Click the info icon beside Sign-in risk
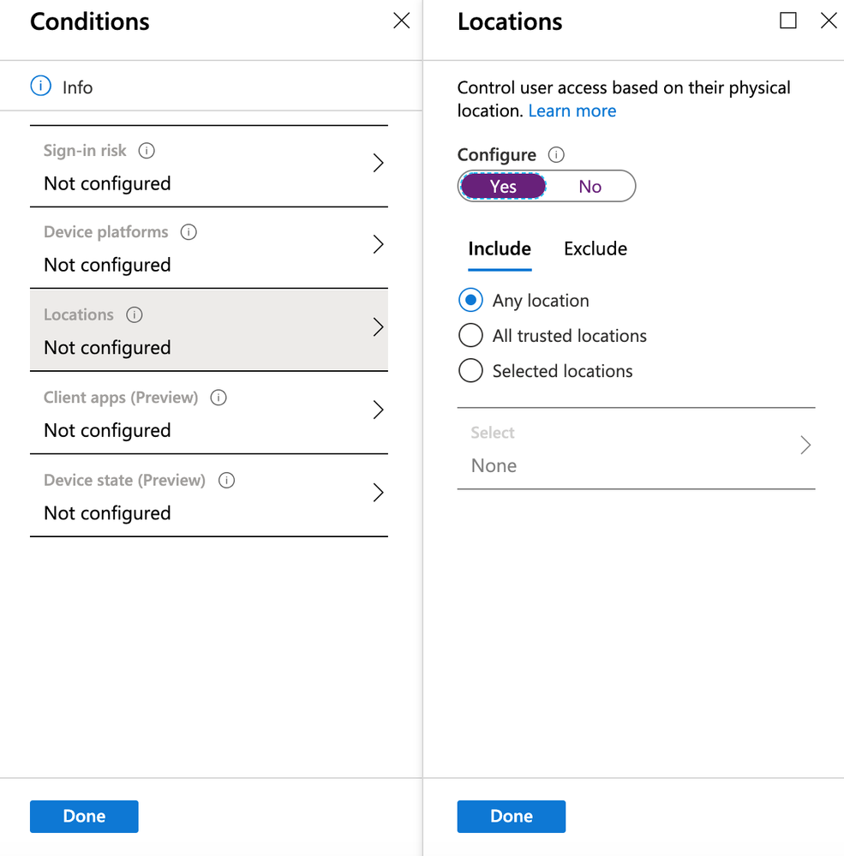Screen dimensions: 844x856 pyautogui.click(x=147, y=151)
